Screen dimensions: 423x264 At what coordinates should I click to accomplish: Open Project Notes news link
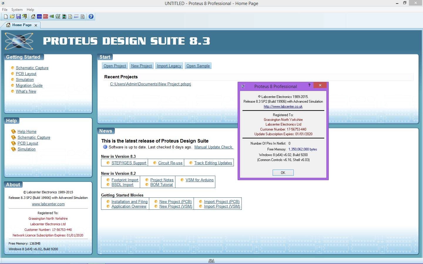coord(162,180)
